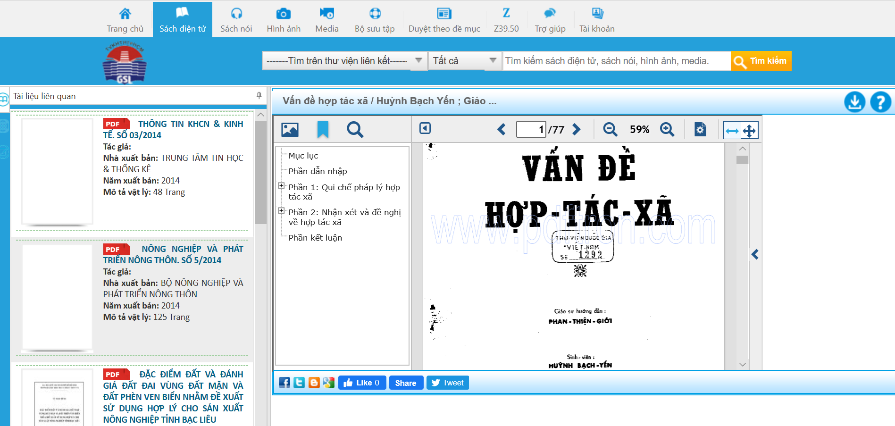Switch to Hình ảnh images tab

[x=284, y=20]
